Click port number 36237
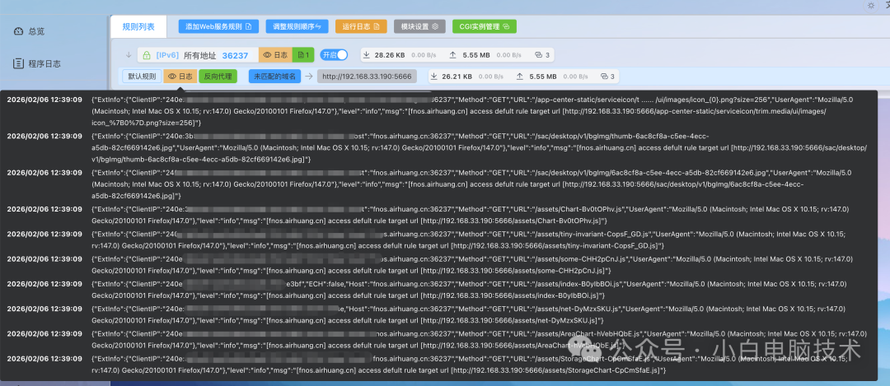890x386 pixels. pos(235,55)
